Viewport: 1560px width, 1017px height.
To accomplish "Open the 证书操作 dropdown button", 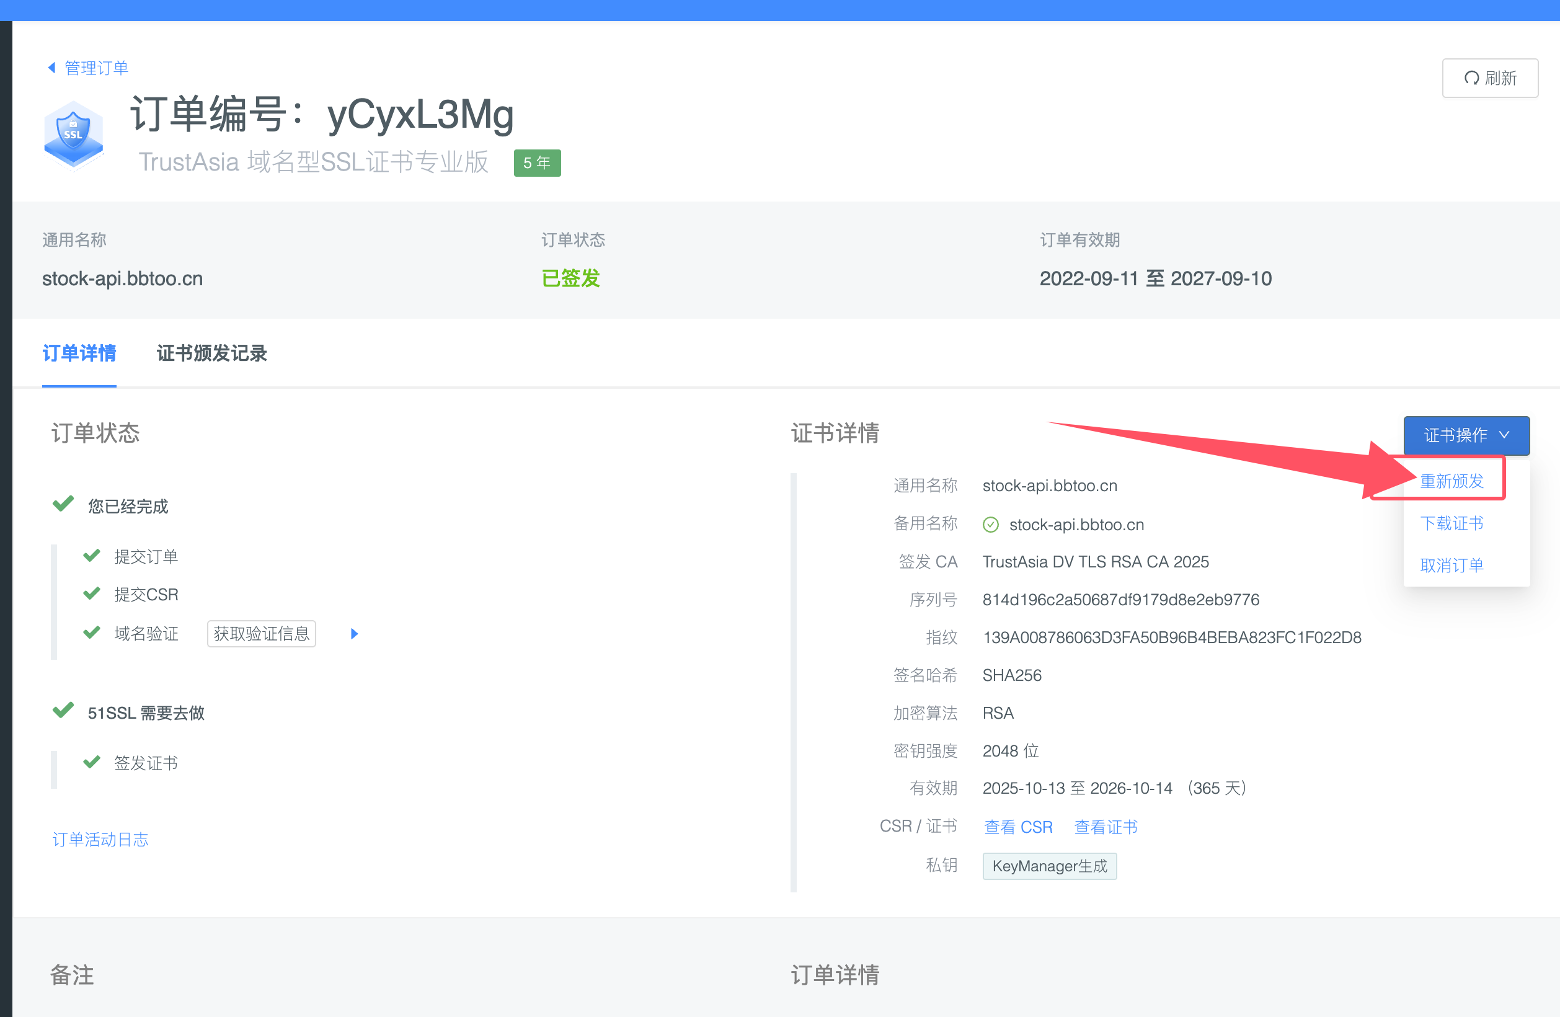I will click(x=1455, y=435).
